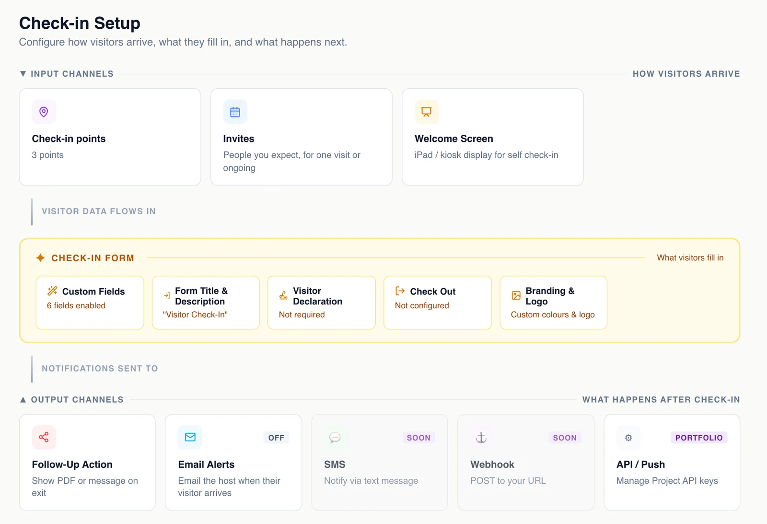Click the SMS speech bubble icon
Image resolution: width=767 pixels, height=524 pixels.
[x=335, y=437]
